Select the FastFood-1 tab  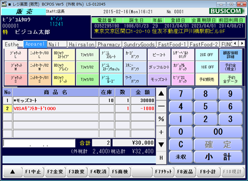(x=172, y=44)
